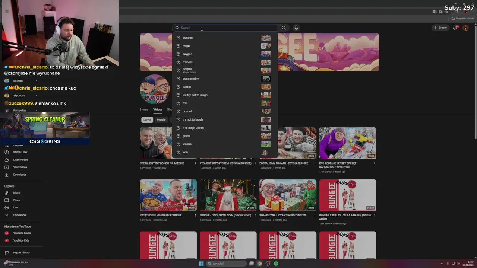Open the Chrome three-dot menu
The width and height of the screenshot is (477, 268).
473,12
